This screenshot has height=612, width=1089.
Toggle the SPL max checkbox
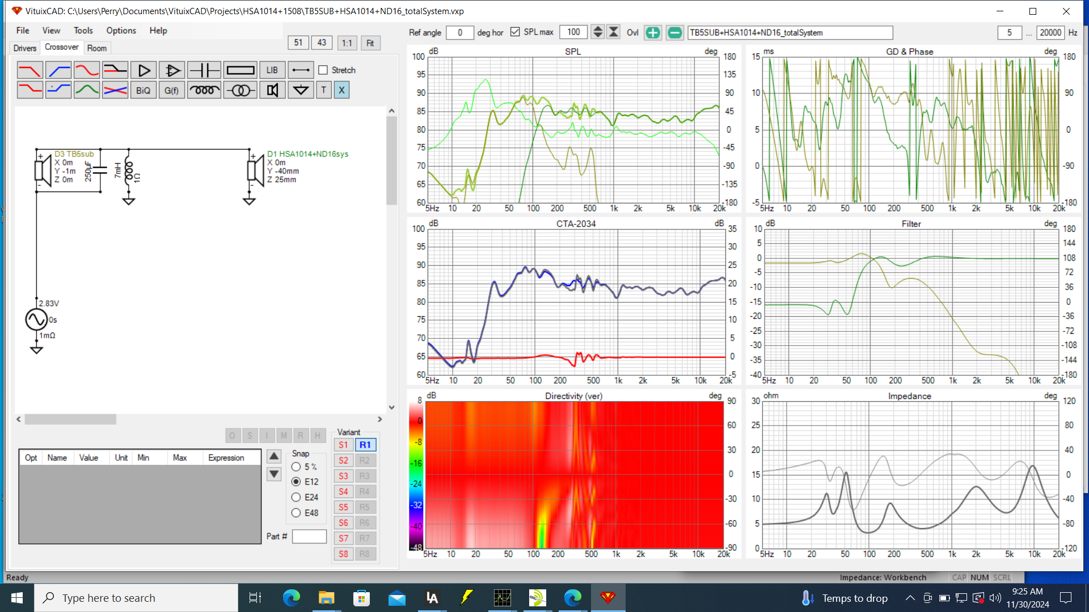[515, 32]
